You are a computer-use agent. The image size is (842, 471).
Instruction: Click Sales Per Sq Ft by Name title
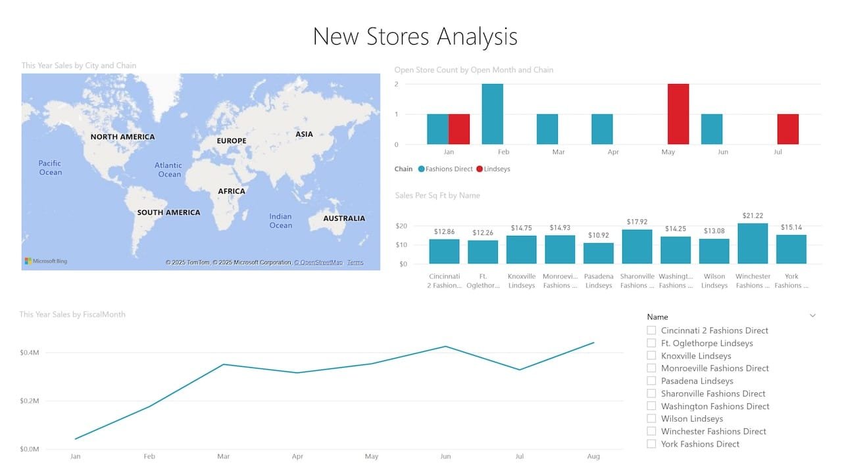coord(437,196)
